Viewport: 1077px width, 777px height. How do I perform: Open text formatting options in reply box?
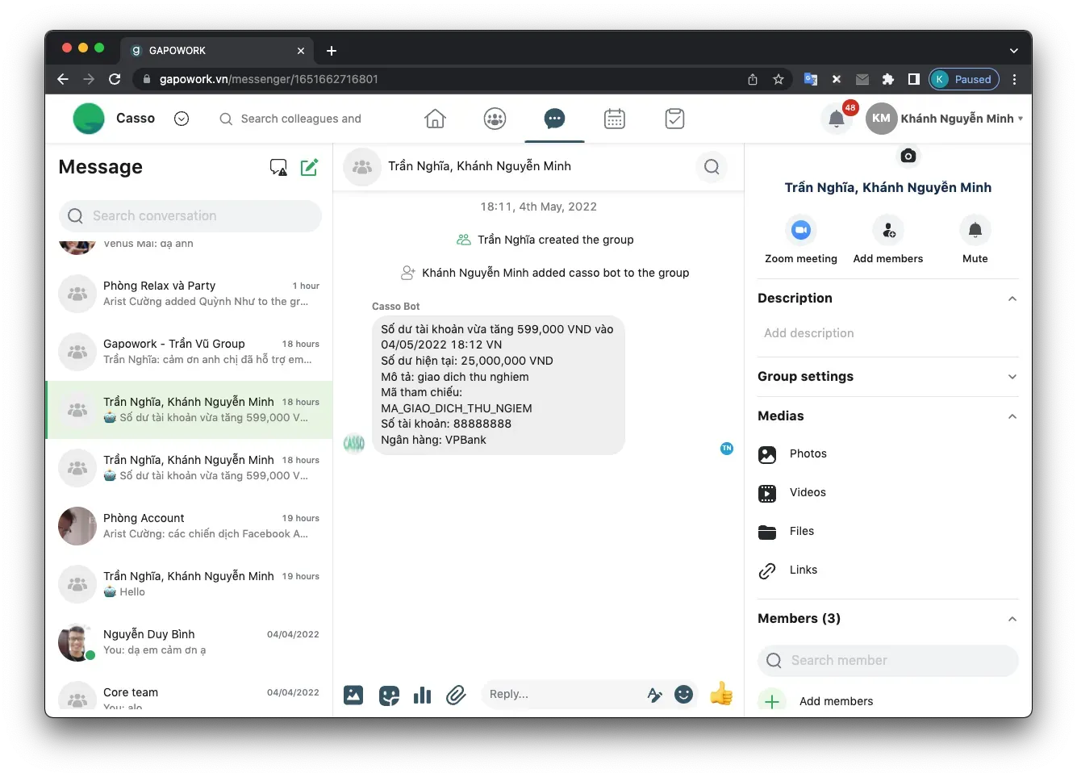pos(654,695)
